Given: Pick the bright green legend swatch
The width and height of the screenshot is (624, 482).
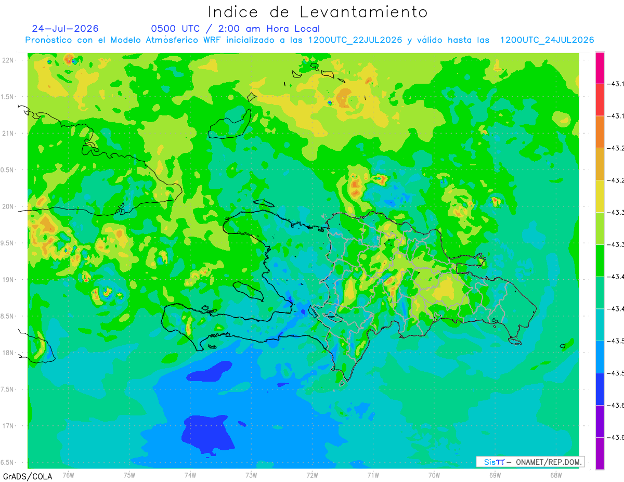Looking at the screenshot, I should (x=600, y=260).
